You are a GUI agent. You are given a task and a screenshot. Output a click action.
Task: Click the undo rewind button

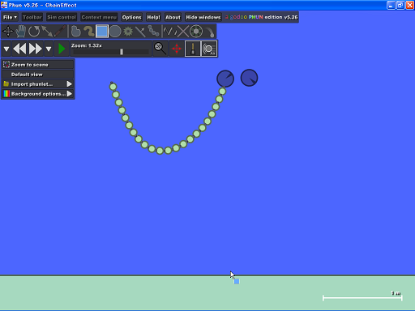coord(19,49)
